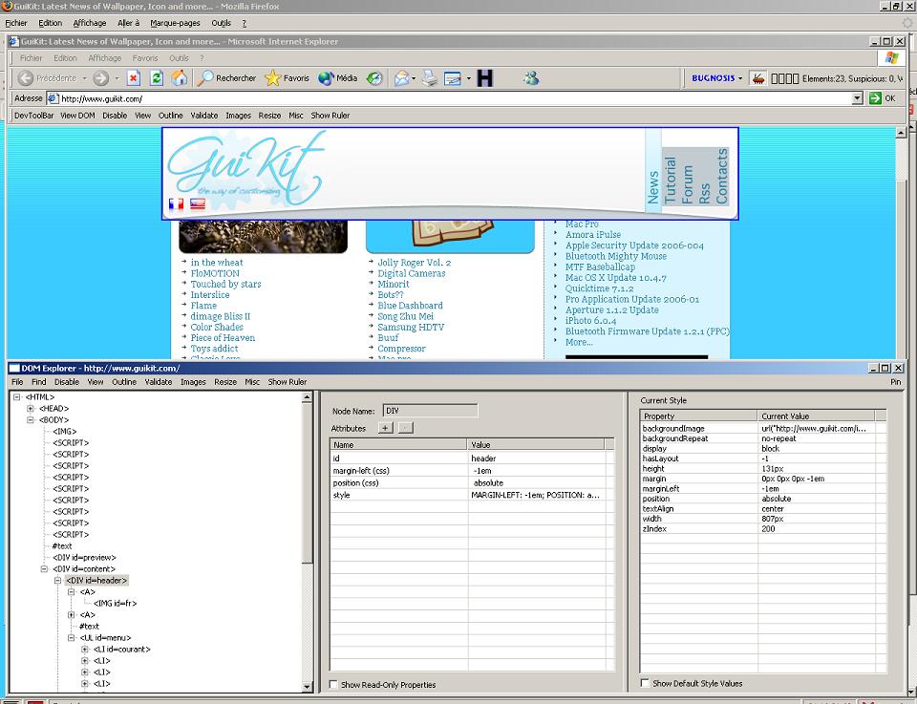Click the green OK go arrow
The height and width of the screenshot is (704, 917).
coord(875,98)
